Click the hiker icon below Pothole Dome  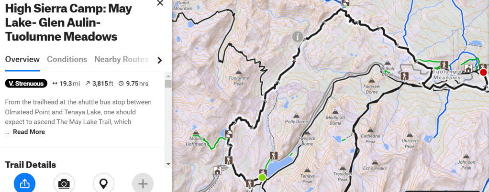coord(404,75)
